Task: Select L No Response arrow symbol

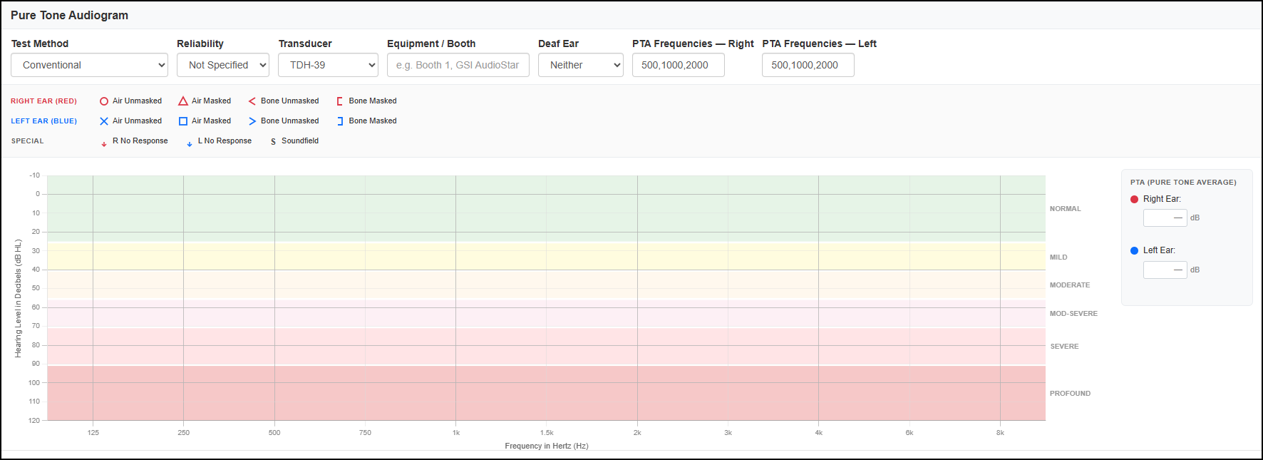Action: click(x=190, y=142)
